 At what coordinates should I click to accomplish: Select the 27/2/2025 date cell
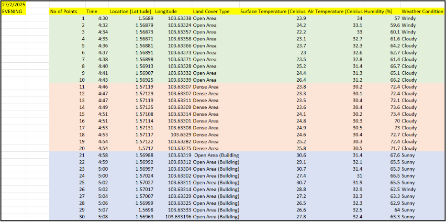(13, 4)
